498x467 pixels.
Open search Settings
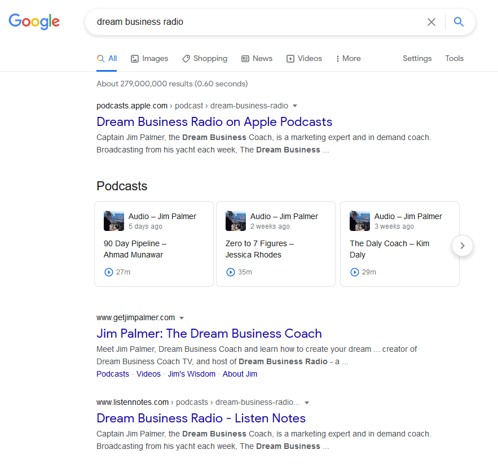click(417, 59)
